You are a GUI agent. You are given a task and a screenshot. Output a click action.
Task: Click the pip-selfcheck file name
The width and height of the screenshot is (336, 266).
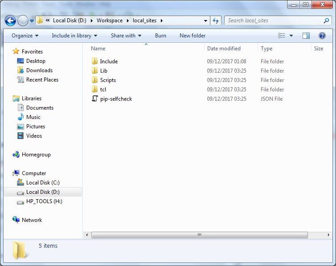click(116, 99)
